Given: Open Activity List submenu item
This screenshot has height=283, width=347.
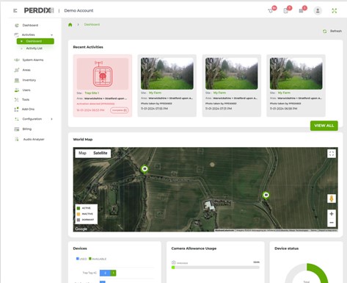Looking at the screenshot, I should click(x=34, y=49).
